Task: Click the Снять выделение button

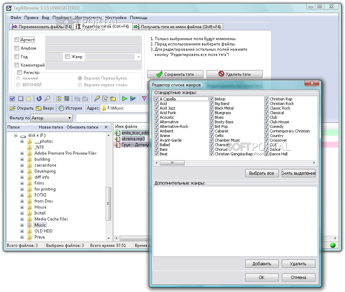Action: tap(298, 173)
